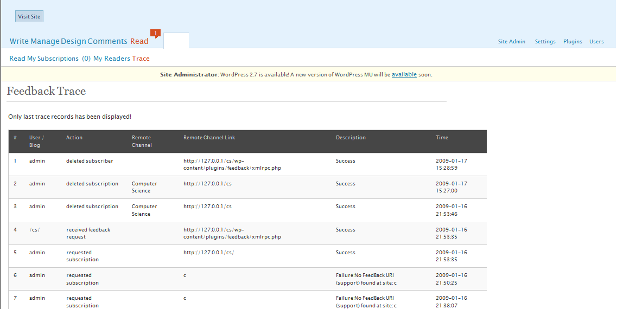This screenshot has width=617, height=309.
Task: Go to Site Admin
Action: point(512,42)
